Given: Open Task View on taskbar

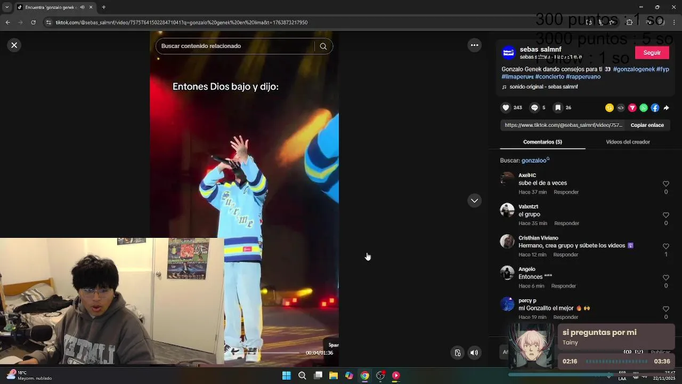Looking at the screenshot, I should pos(318,375).
